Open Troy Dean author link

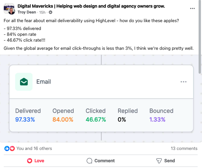coord(27,12)
